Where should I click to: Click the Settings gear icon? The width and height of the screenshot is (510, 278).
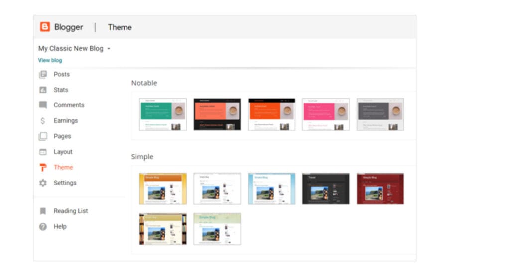click(x=43, y=183)
